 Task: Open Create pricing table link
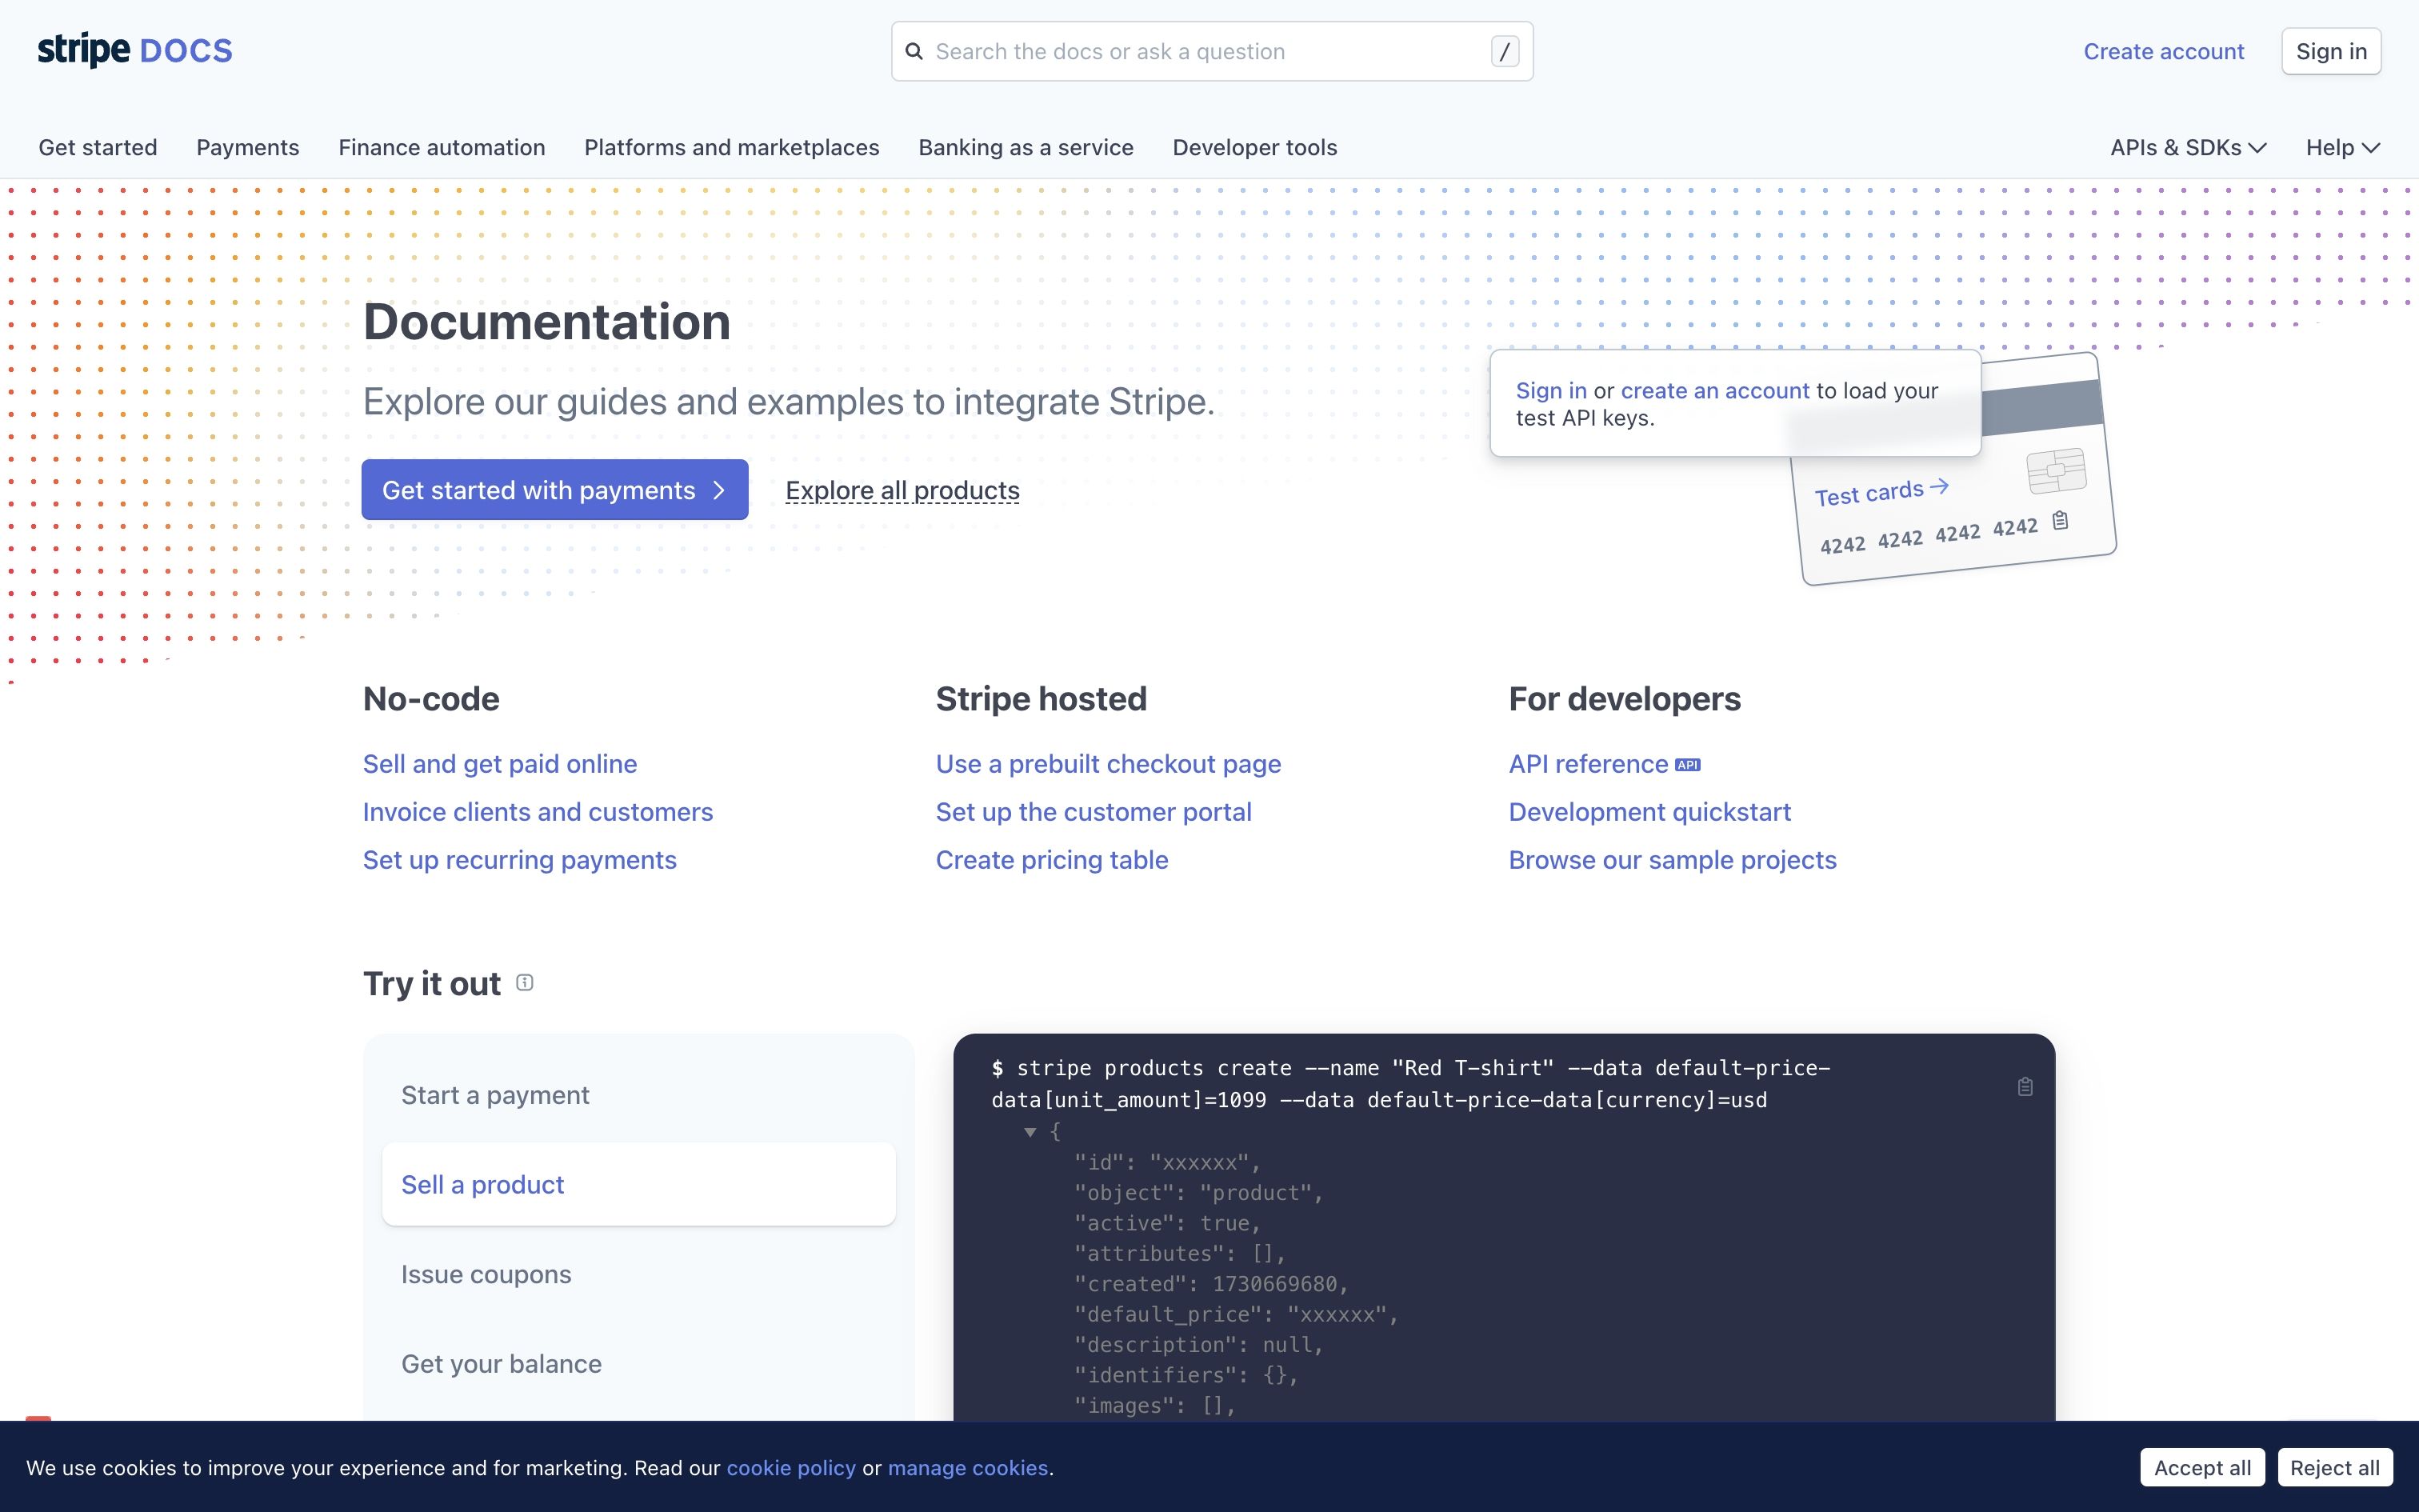(1052, 860)
